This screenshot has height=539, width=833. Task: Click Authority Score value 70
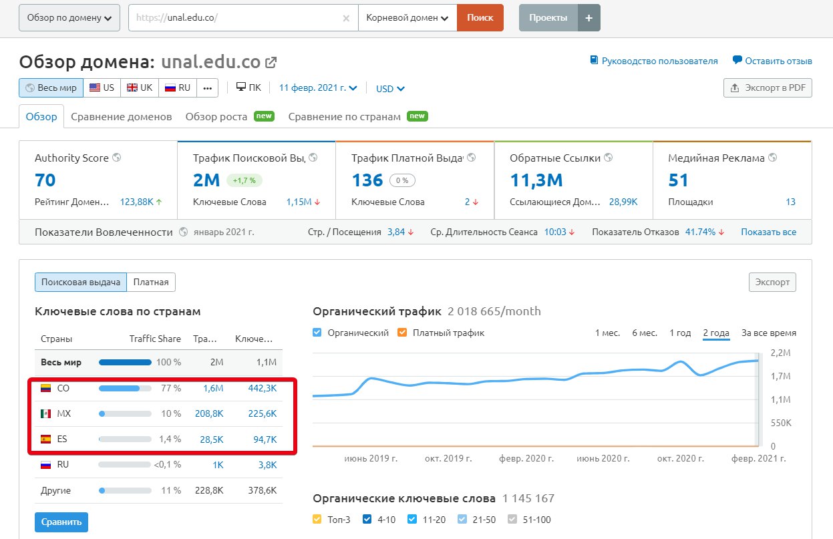[x=45, y=180]
